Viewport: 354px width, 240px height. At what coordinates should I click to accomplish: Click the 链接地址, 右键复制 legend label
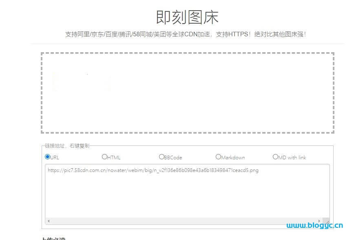[67, 146]
